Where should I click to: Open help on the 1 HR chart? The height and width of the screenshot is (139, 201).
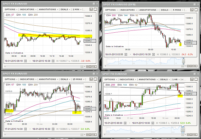point(192,79)
